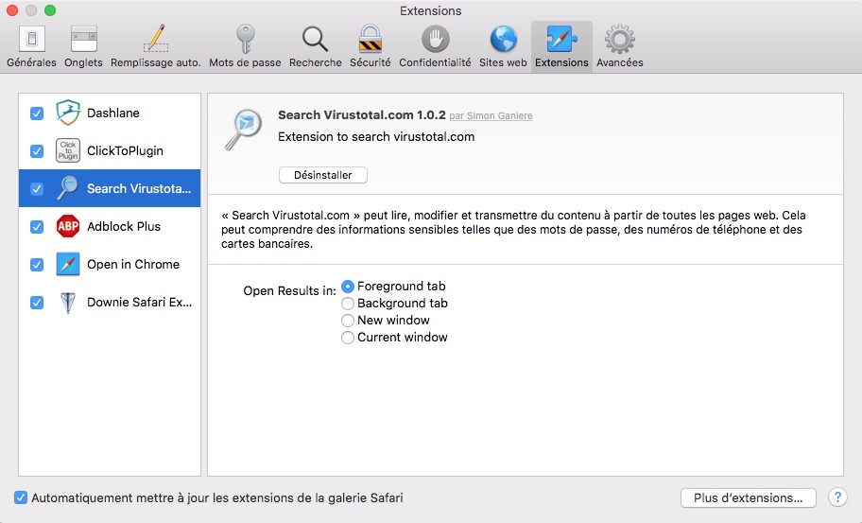Uncheck the Search Virustotal extension checkbox
862x523 pixels.
tap(37, 188)
